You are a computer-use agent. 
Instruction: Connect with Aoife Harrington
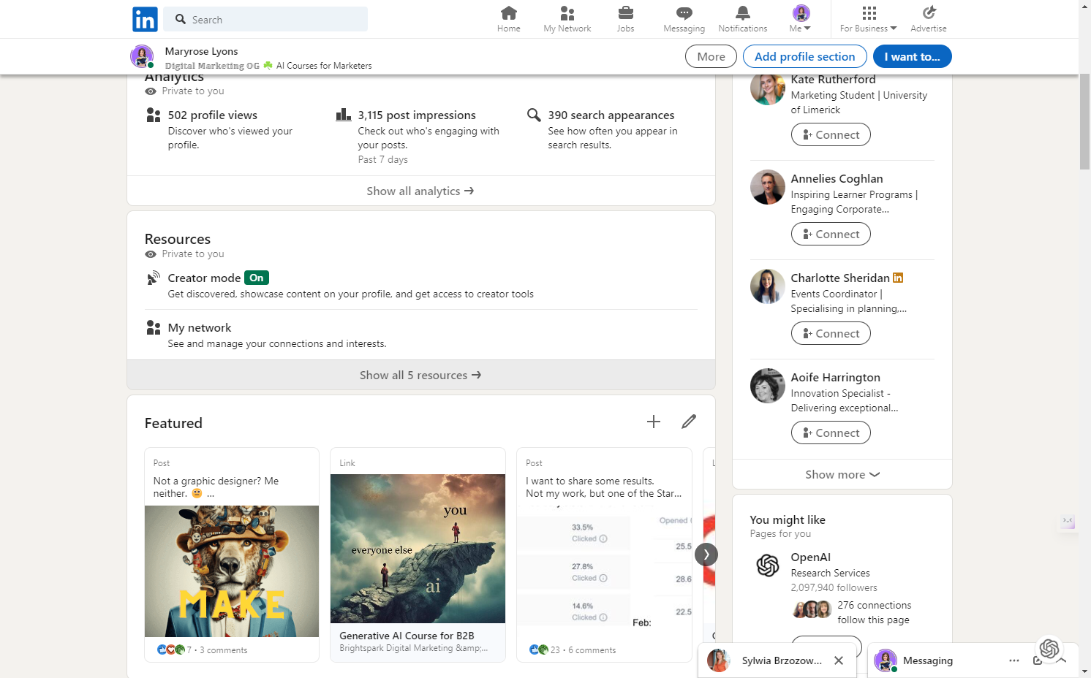831,433
